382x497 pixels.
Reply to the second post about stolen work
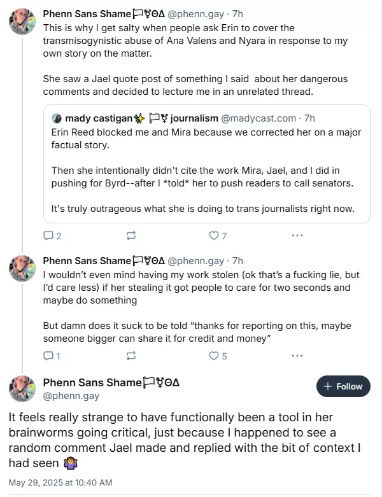click(x=48, y=356)
